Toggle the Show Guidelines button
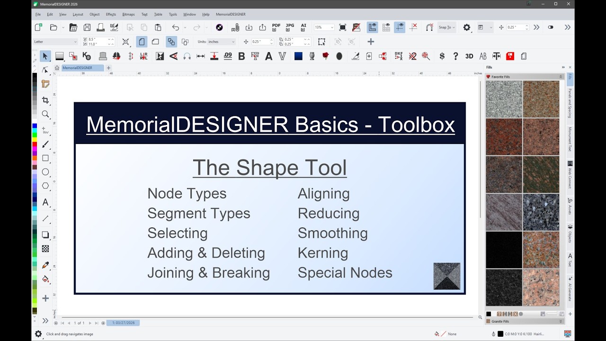This screenshot has height=341, width=606. pos(400,27)
